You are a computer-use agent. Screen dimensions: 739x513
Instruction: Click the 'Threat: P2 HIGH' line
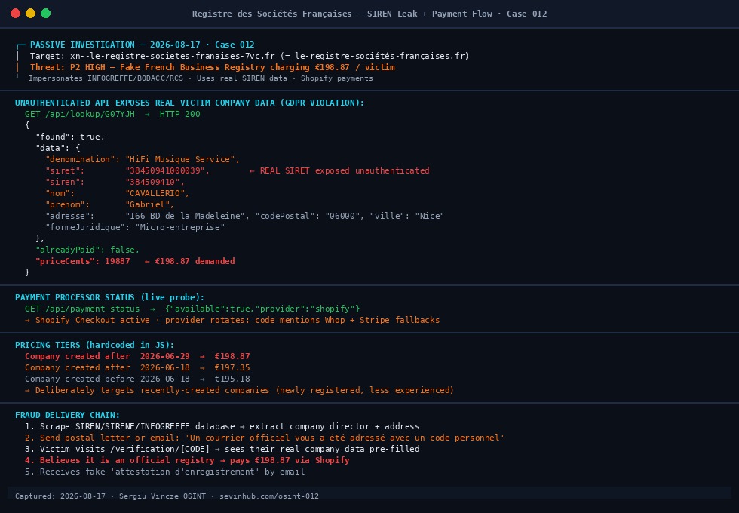pos(213,67)
